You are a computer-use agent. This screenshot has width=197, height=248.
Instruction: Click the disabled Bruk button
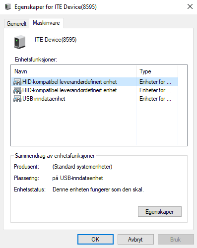pos(176,240)
